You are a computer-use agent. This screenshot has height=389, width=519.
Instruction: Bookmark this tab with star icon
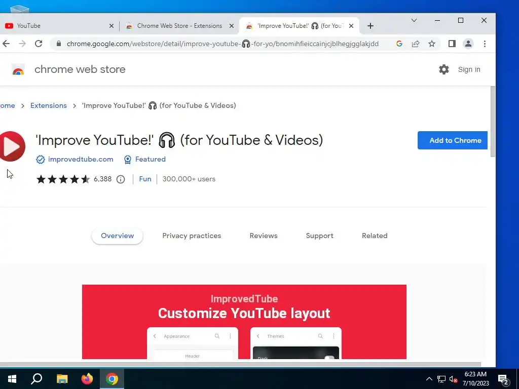[x=432, y=44]
